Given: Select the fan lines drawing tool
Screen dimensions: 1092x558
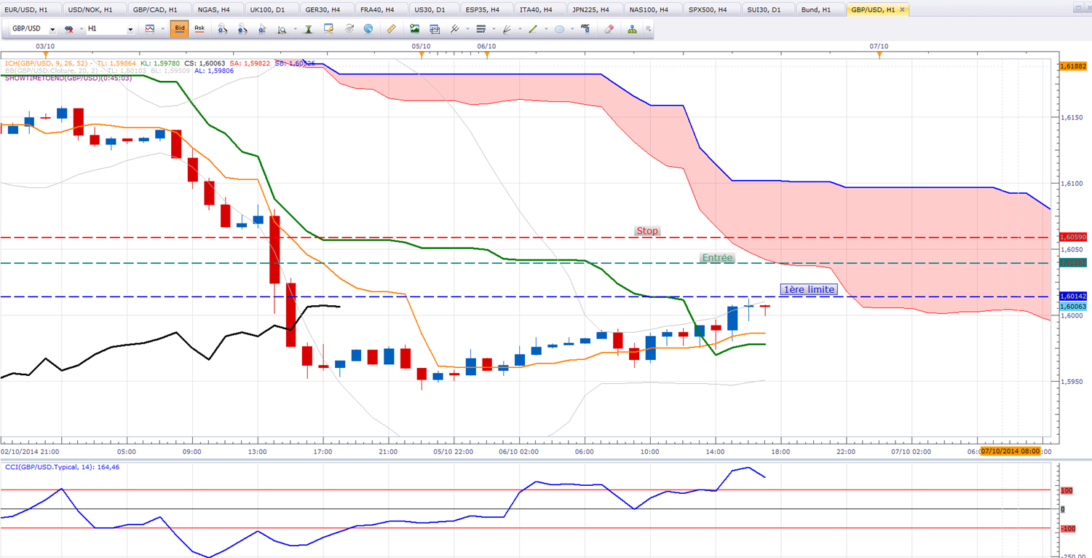Looking at the screenshot, I should [x=507, y=29].
